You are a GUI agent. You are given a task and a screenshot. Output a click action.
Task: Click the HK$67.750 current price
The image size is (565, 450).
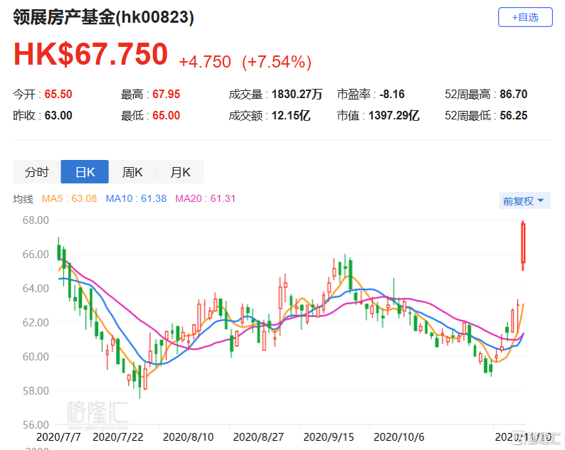coord(91,55)
